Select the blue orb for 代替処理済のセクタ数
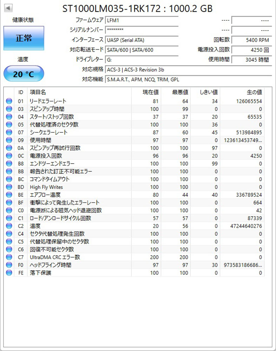The height and width of the screenshot is (351, 276). pos(9,125)
